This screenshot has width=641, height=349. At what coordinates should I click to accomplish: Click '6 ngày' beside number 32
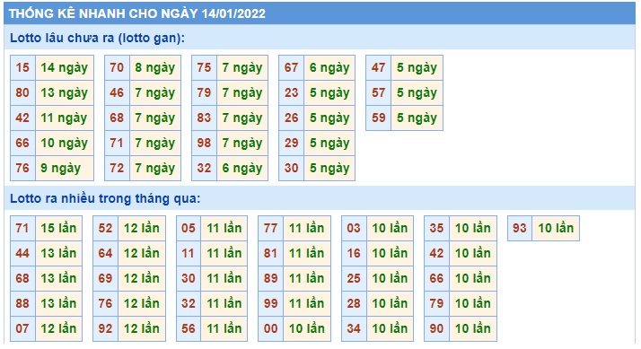click(x=242, y=168)
